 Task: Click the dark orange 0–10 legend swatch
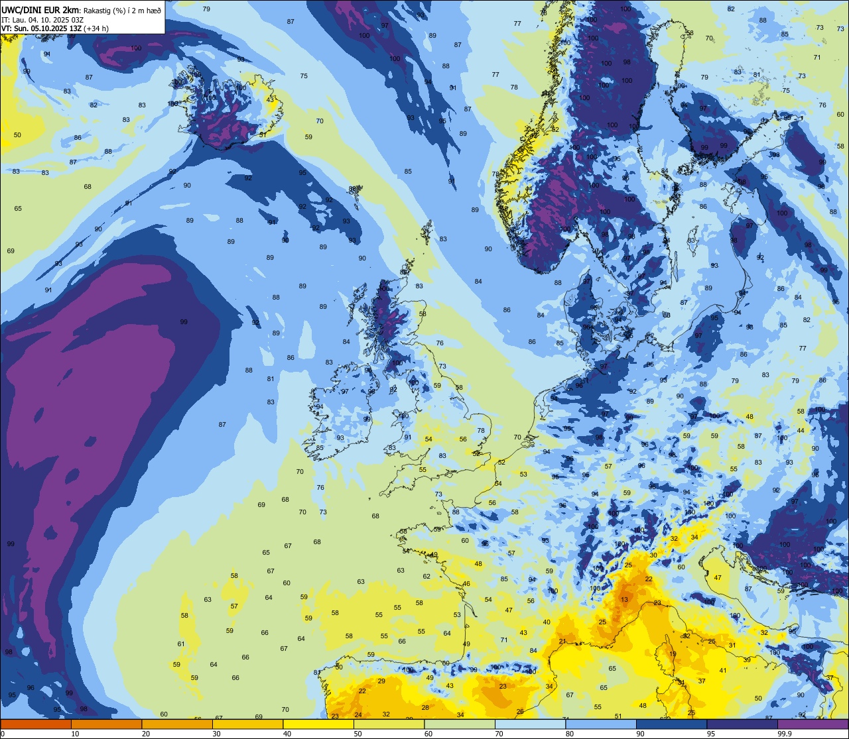coord(36,724)
